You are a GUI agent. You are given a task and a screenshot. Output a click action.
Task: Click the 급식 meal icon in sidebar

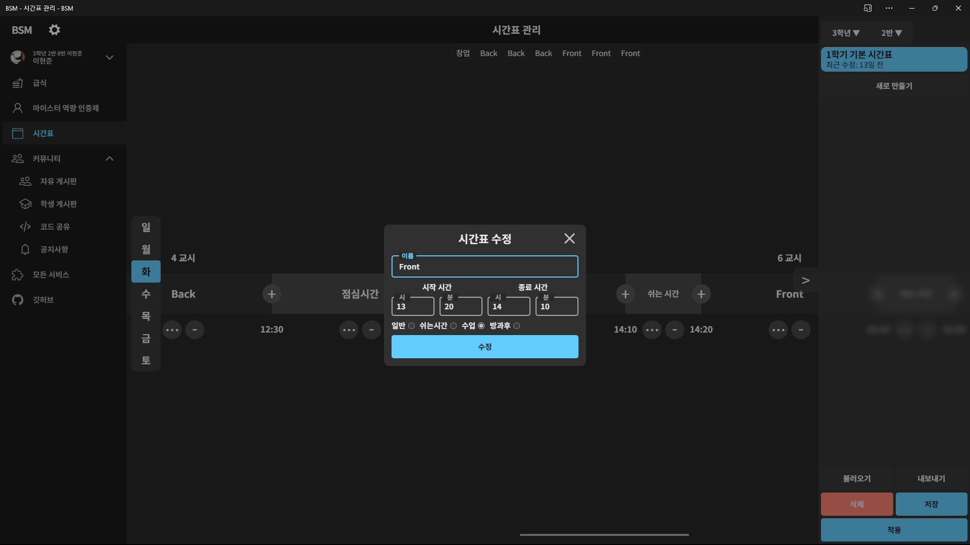[x=18, y=83]
